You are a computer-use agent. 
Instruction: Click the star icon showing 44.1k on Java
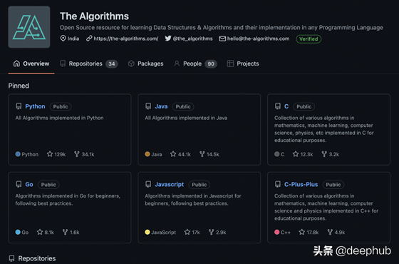pos(173,154)
